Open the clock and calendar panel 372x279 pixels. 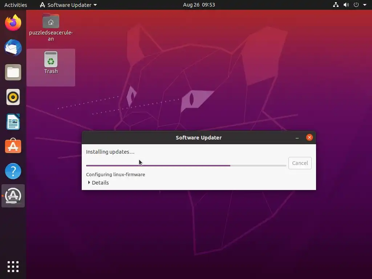point(199,5)
